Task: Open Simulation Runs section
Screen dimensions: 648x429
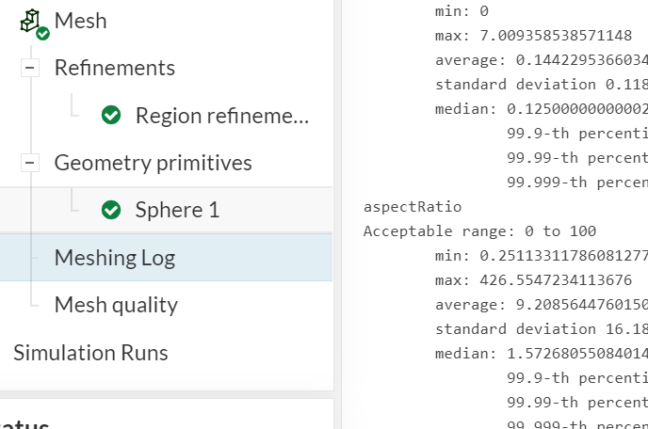Action: click(90, 353)
